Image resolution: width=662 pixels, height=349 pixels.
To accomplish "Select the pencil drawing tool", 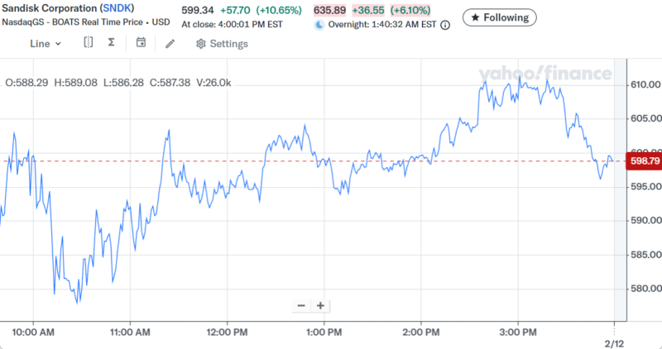I will point(170,43).
